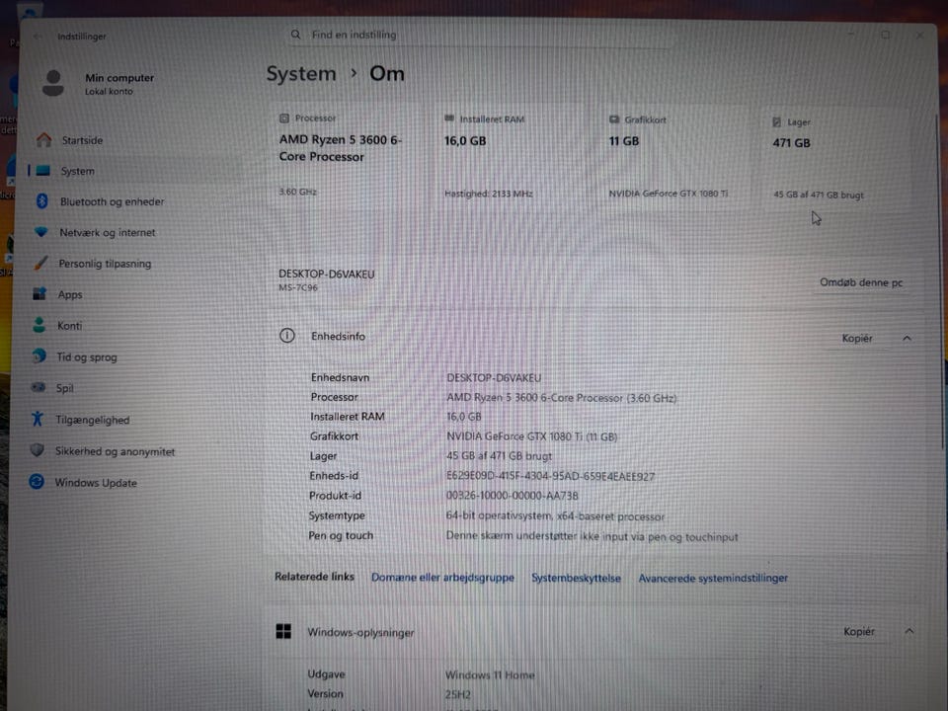
Task: Click the Bluetooth og enheder icon
Action: (41, 200)
